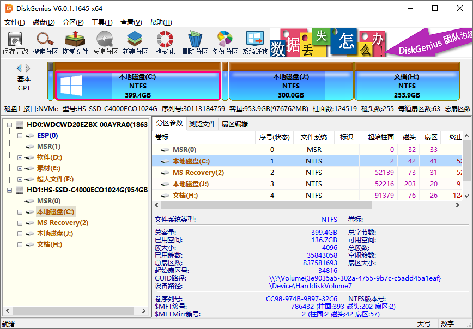This screenshot has width=473, height=329.
Task: Expand the 本地磁盘(C:) tree node under HD1
Action: click(20, 212)
